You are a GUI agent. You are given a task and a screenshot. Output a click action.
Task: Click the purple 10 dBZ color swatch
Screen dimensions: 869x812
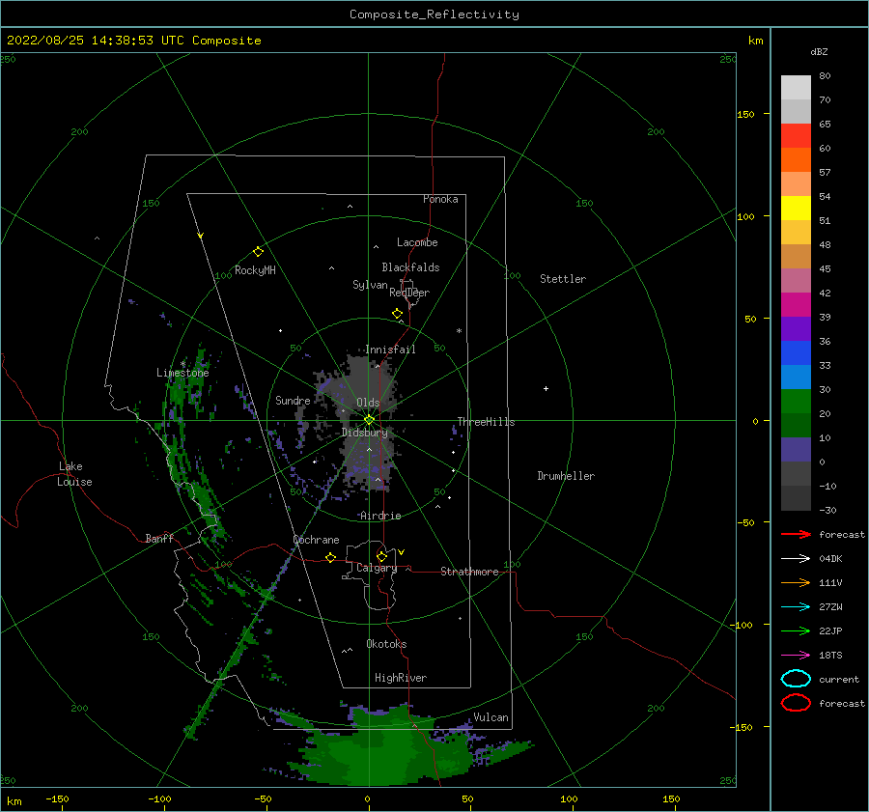click(x=796, y=450)
